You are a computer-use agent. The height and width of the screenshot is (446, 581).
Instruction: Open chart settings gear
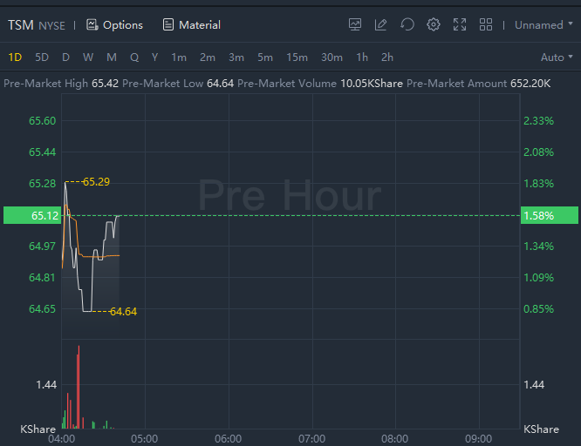pyautogui.click(x=434, y=24)
